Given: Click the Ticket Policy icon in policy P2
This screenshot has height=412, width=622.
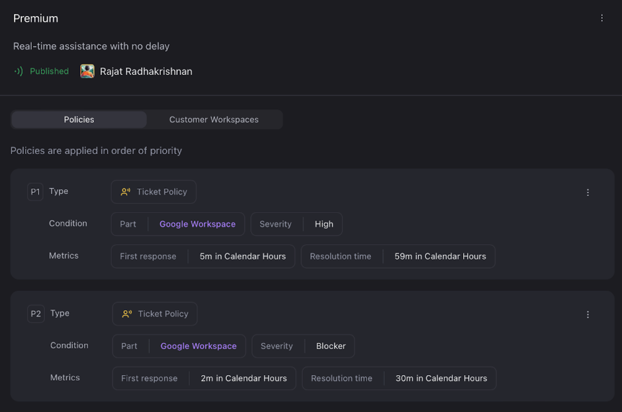Looking at the screenshot, I should point(126,314).
